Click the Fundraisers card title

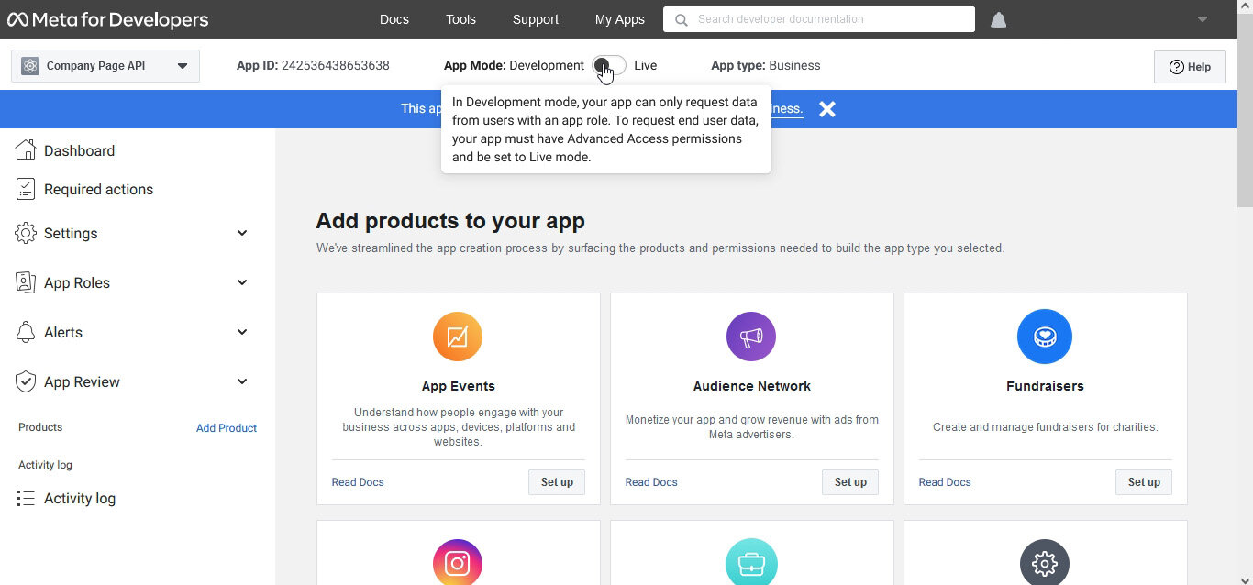click(1045, 386)
